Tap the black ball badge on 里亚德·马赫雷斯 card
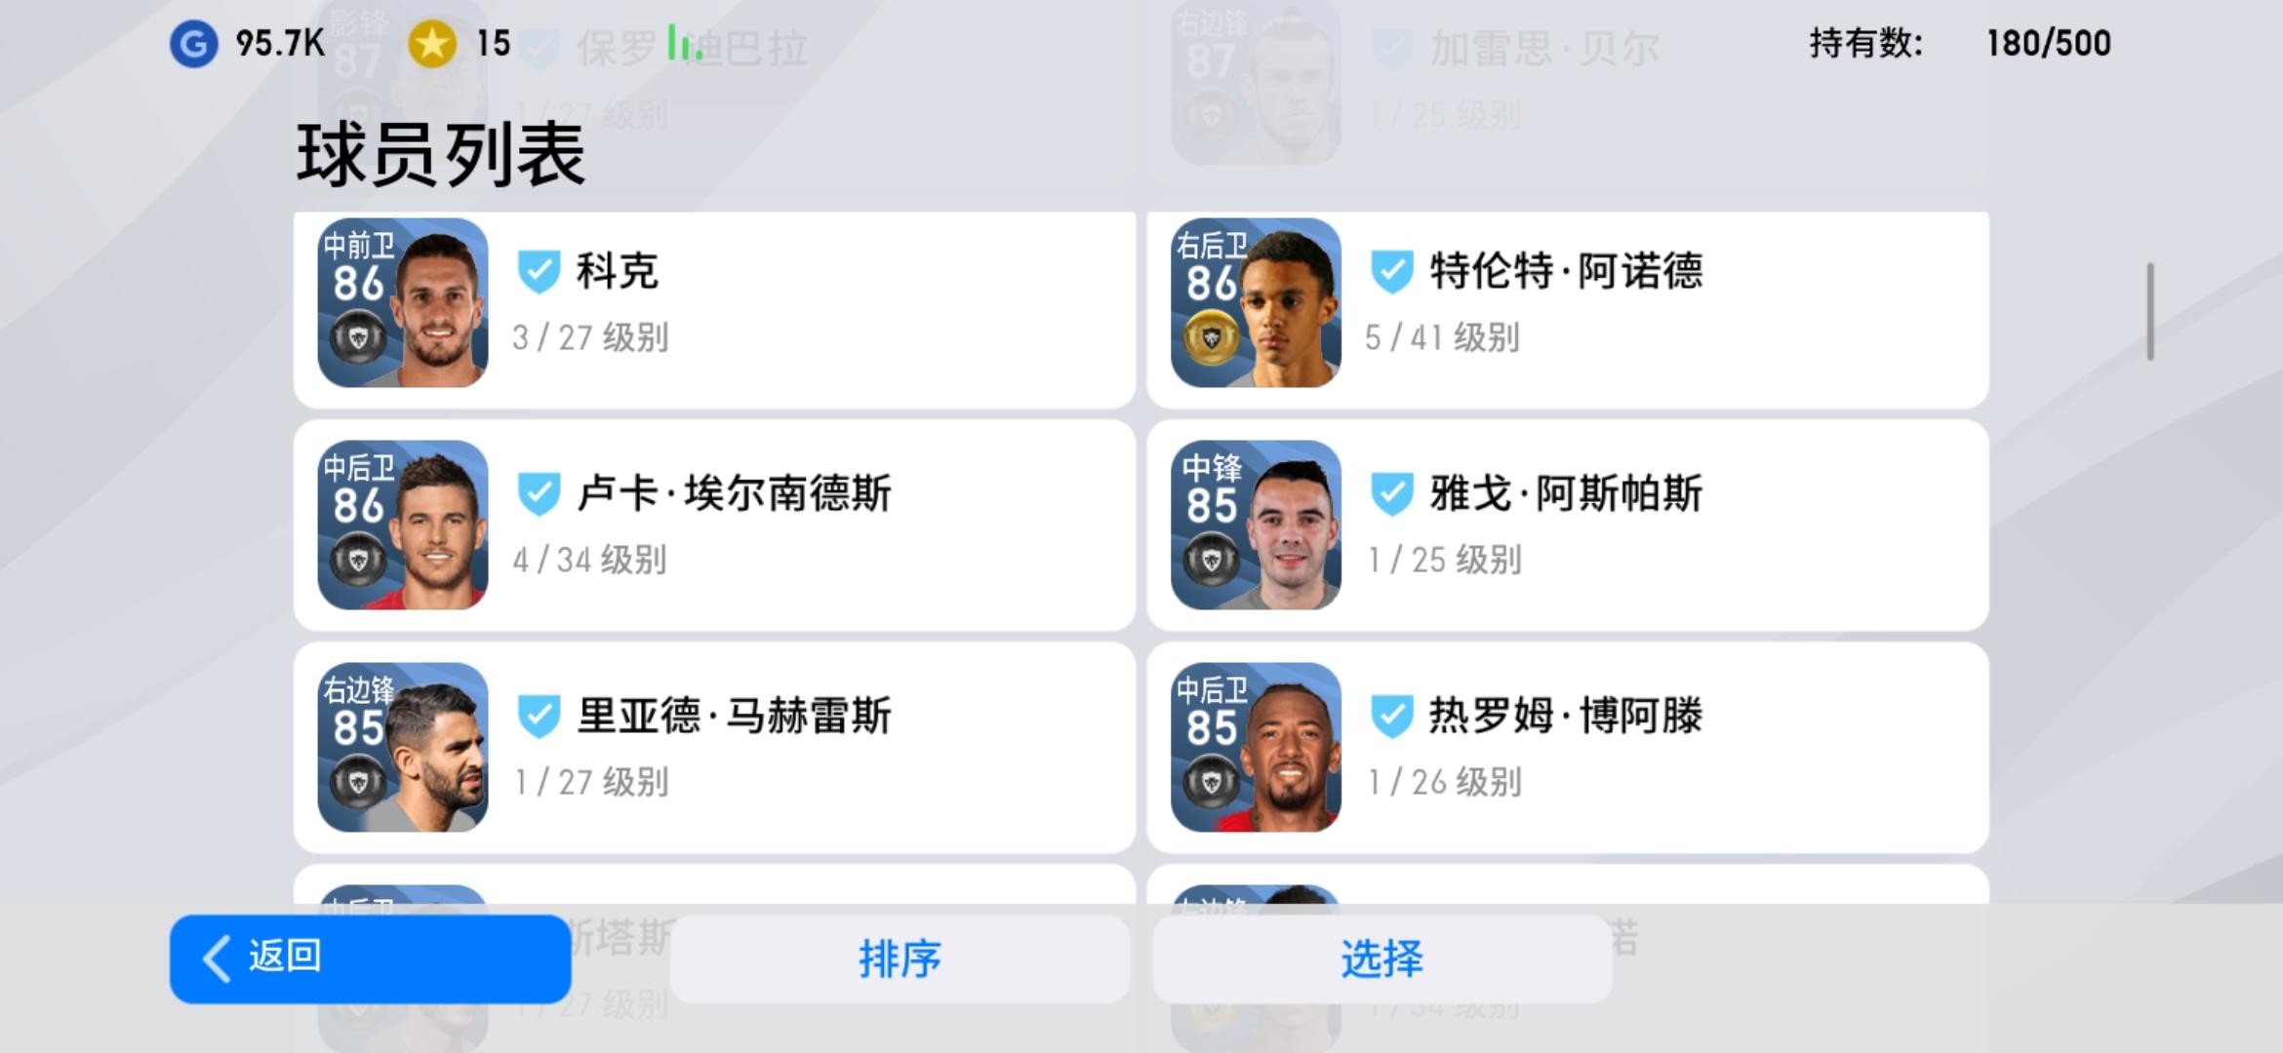Viewport: 2283px width, 1053px height. (358, 783)
